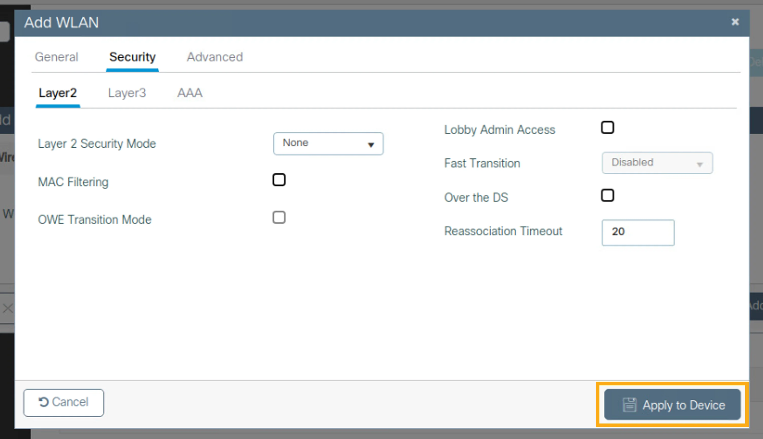The width and height of the screenshot is (763, 439).
Task: Close the Add WLAN dialog with X
Action: [735, 22]
